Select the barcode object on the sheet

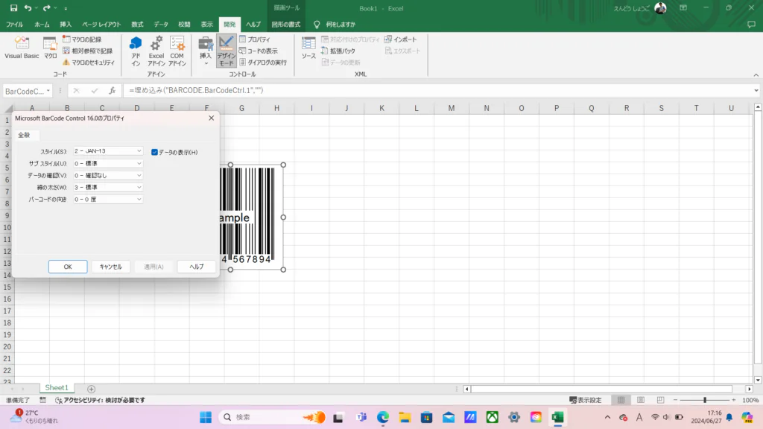(x=252, y=217)
